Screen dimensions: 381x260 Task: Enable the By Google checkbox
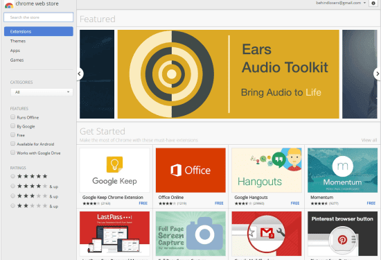[13, 125]
